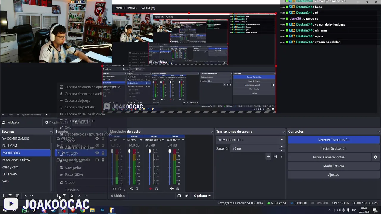Toggle monitoring icon under MICRO AURIS
381x214 pixels.
pyautogui.click(x=157, y=189)
